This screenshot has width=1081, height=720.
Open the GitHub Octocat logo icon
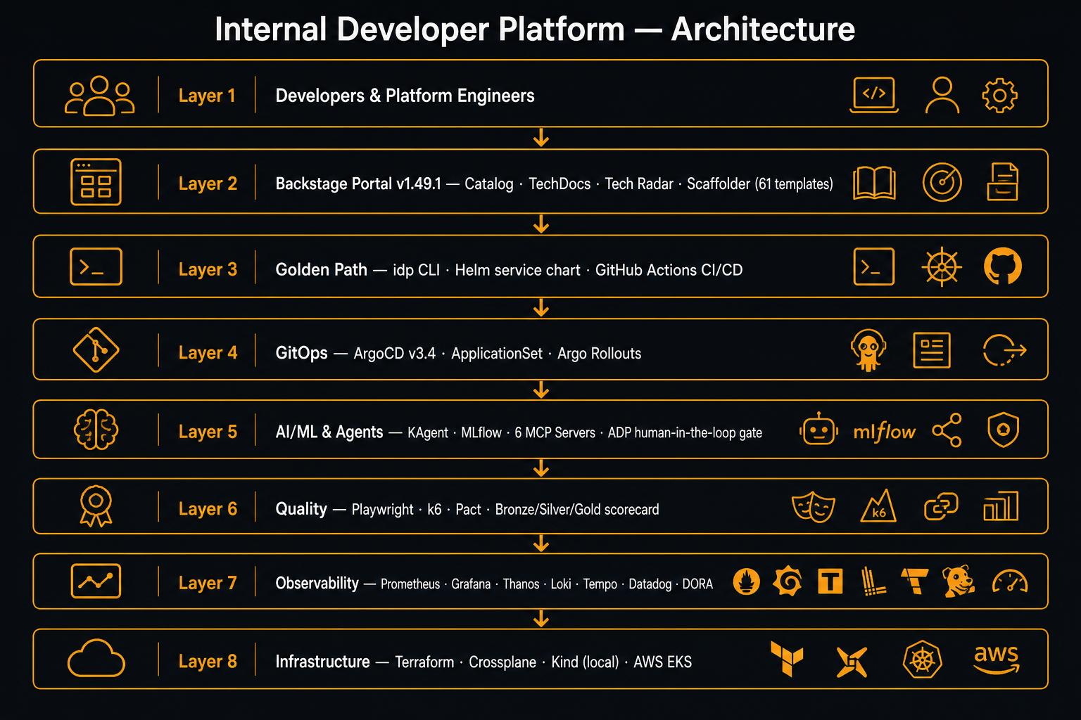(1002, 266)
